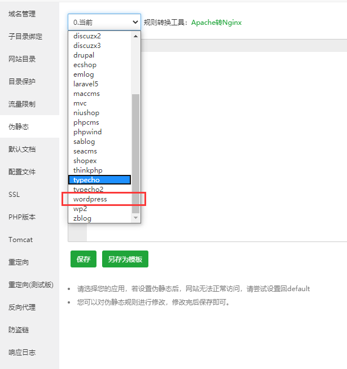This screenshot has height=369, width=347.
Task: Open the Tomcat sidebar tab
Action: pyautogui.click(x=30, y=240)
